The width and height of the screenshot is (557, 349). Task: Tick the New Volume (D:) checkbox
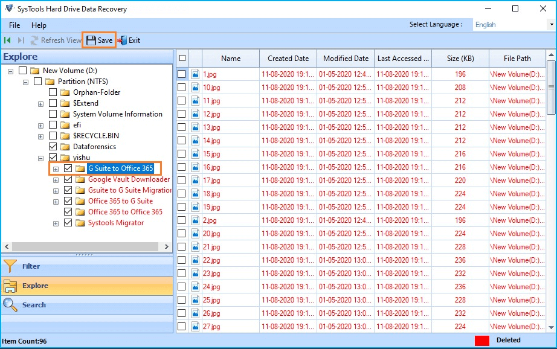tap(22, 70)
